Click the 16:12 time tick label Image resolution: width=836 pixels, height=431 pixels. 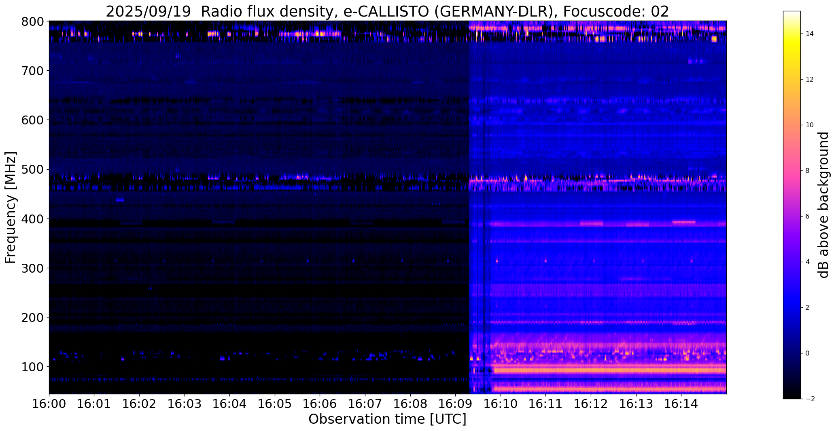tap(591, 404)
